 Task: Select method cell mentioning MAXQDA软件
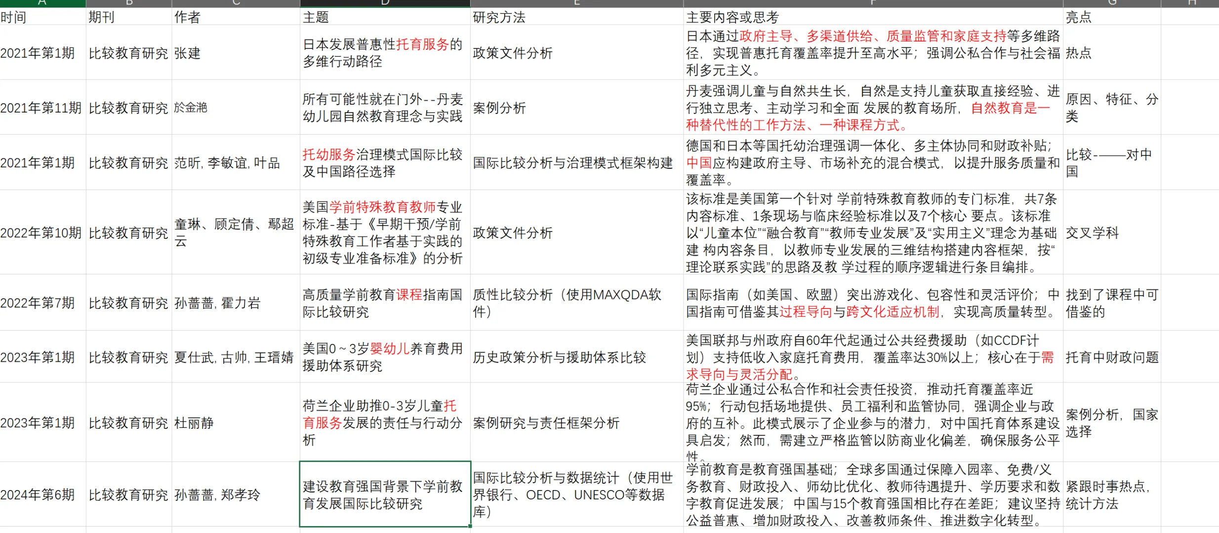tap(576, 303)
